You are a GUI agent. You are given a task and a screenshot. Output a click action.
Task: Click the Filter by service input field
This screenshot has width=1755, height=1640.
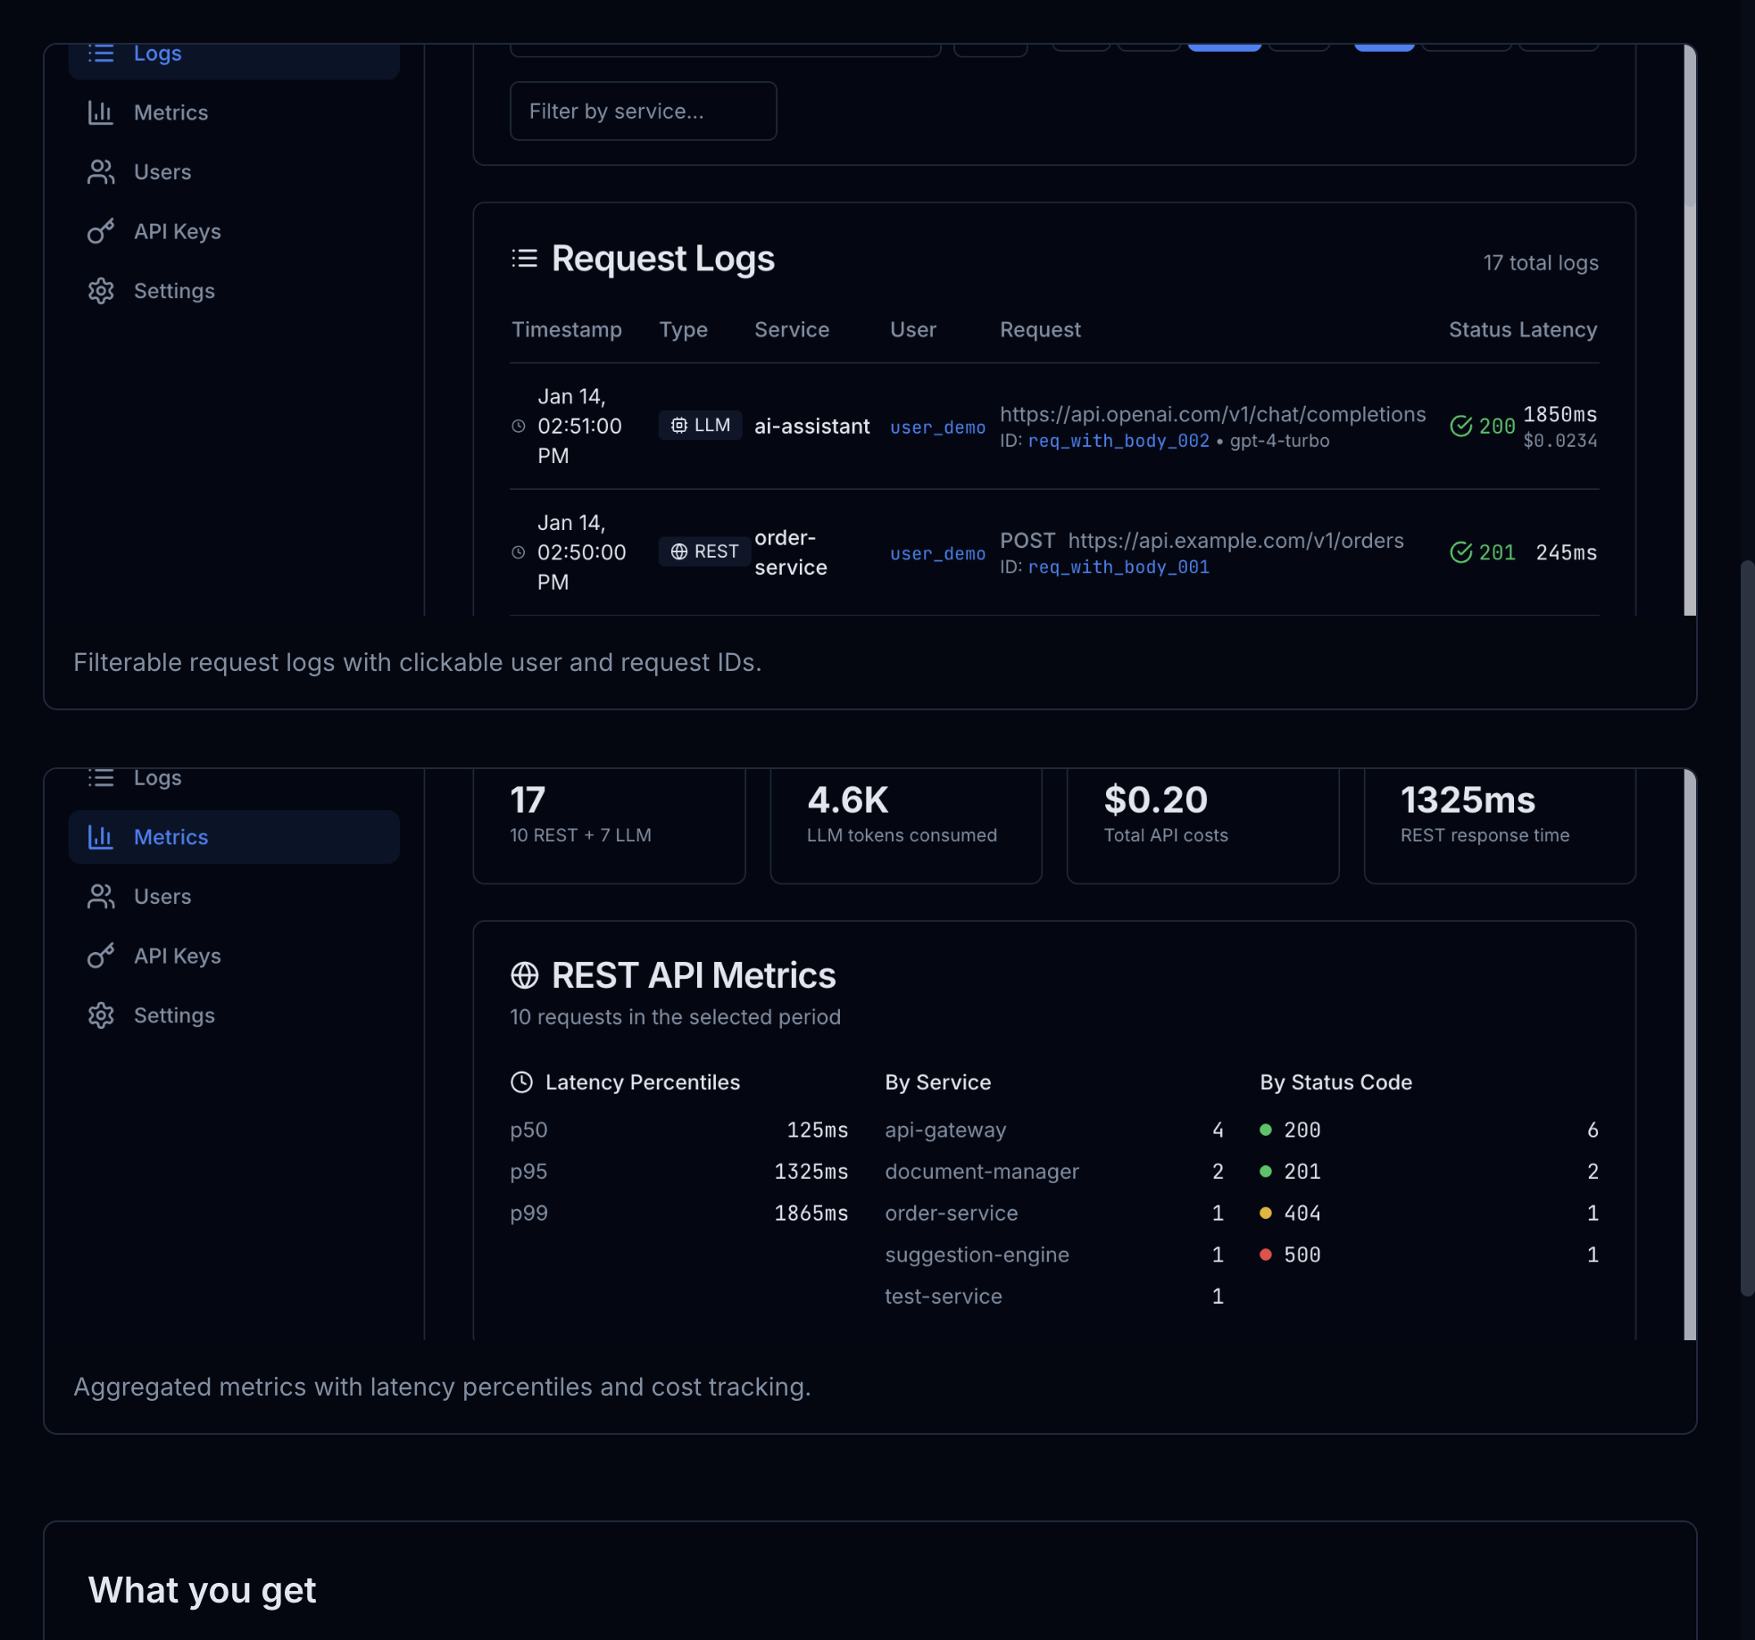pyautogui.click(x=643, y=112)
